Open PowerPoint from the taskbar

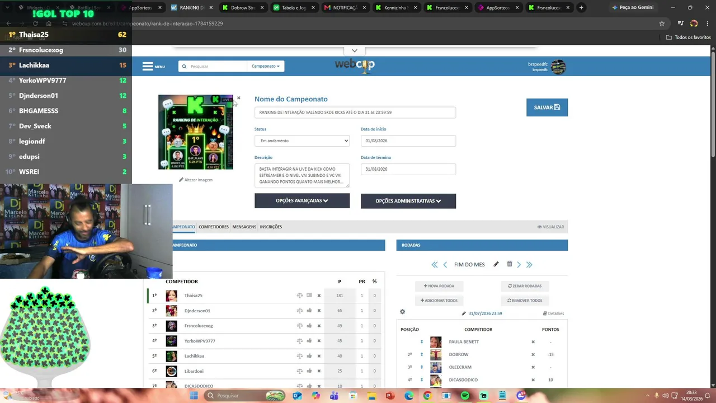pyautogui.click(x=390, y=396)
